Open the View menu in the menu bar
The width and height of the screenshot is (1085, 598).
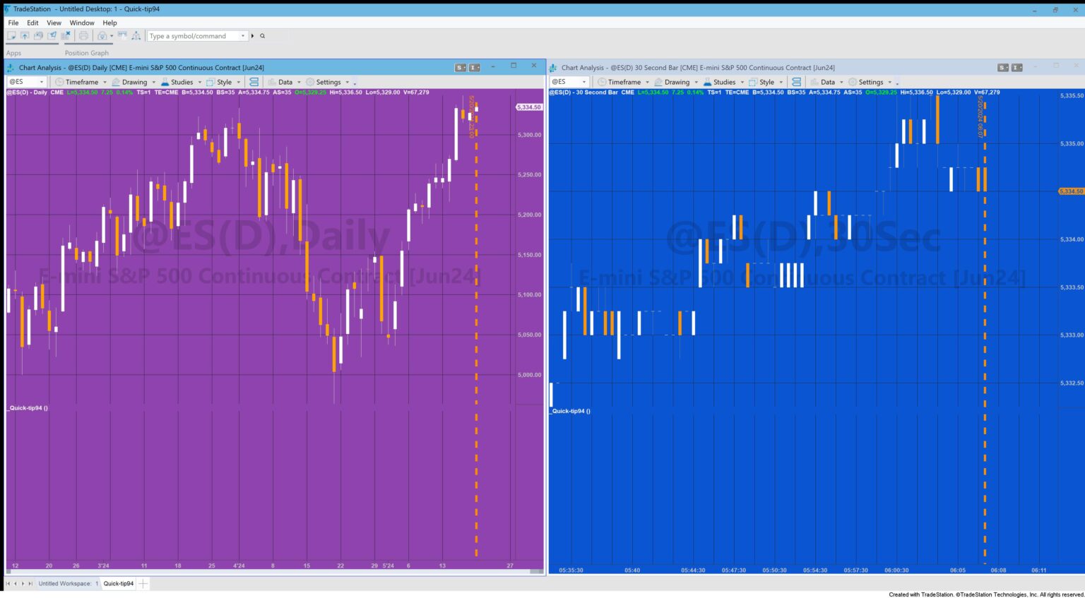pos(54,23)
